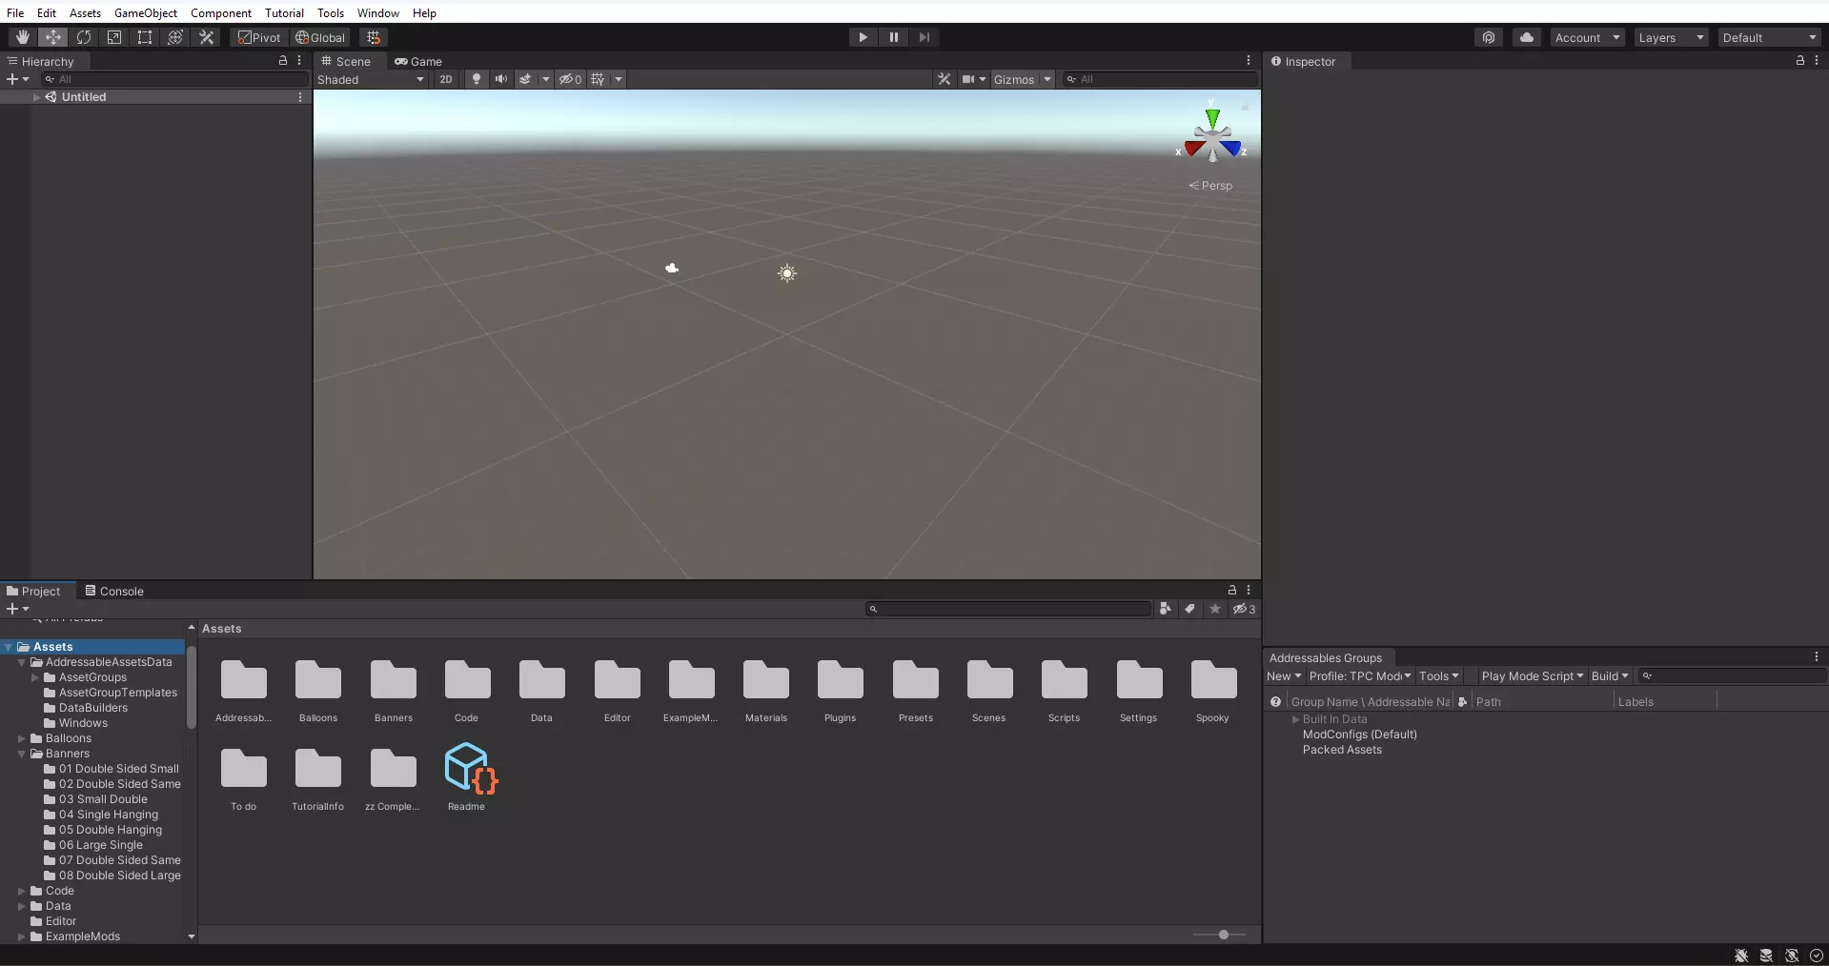This screenshot has height=966, width=1829.
Task: Toggle the Inspector panel lock
Action: tap(1800, 60)
